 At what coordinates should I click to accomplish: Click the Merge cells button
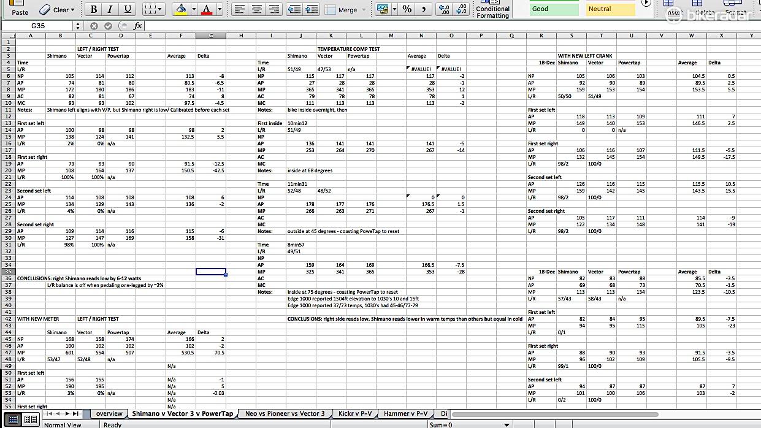coord(342,10)
